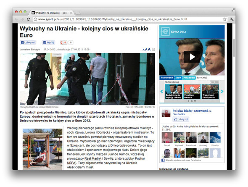Select the largest font size A
248x187 pixels.
[x=149, y=49]
